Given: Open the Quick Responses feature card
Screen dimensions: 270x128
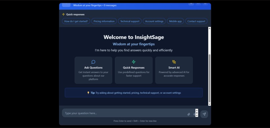Looking at the screenshot, I should point(134,70).
